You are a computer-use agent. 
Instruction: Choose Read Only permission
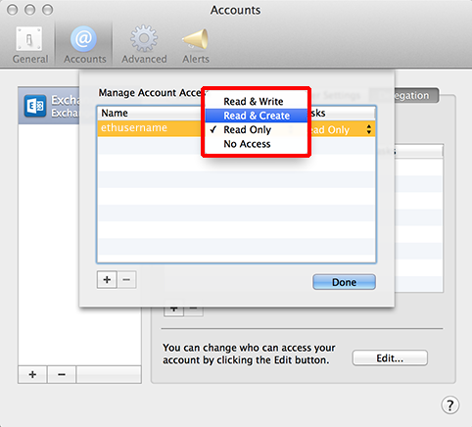point(257,129)
